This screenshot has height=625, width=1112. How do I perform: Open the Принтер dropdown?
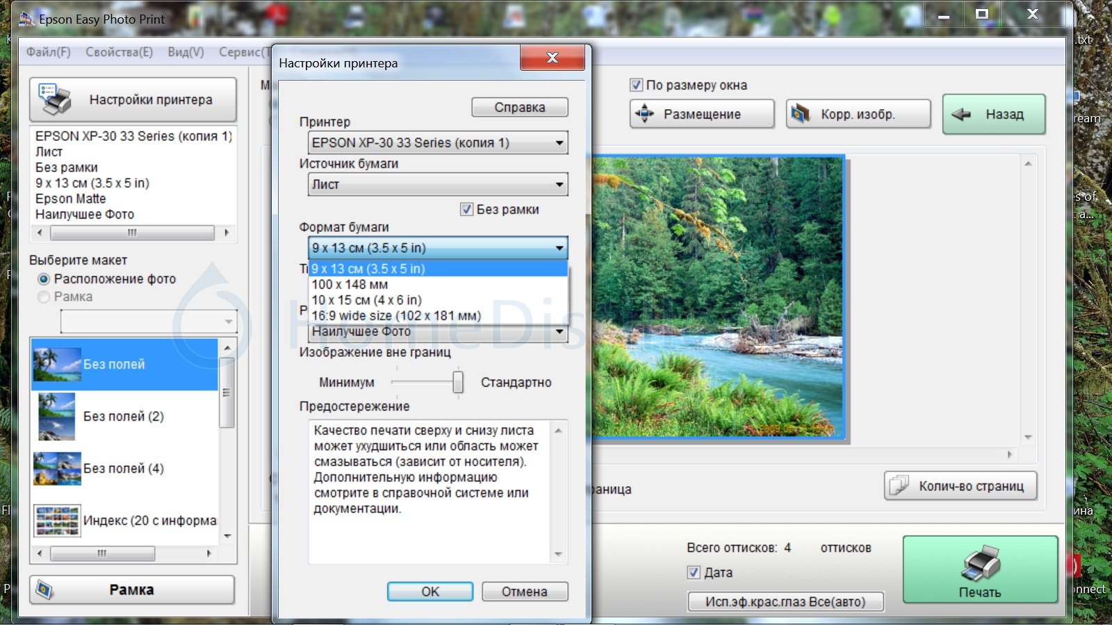pyautogui.click(x=438, y=143)
